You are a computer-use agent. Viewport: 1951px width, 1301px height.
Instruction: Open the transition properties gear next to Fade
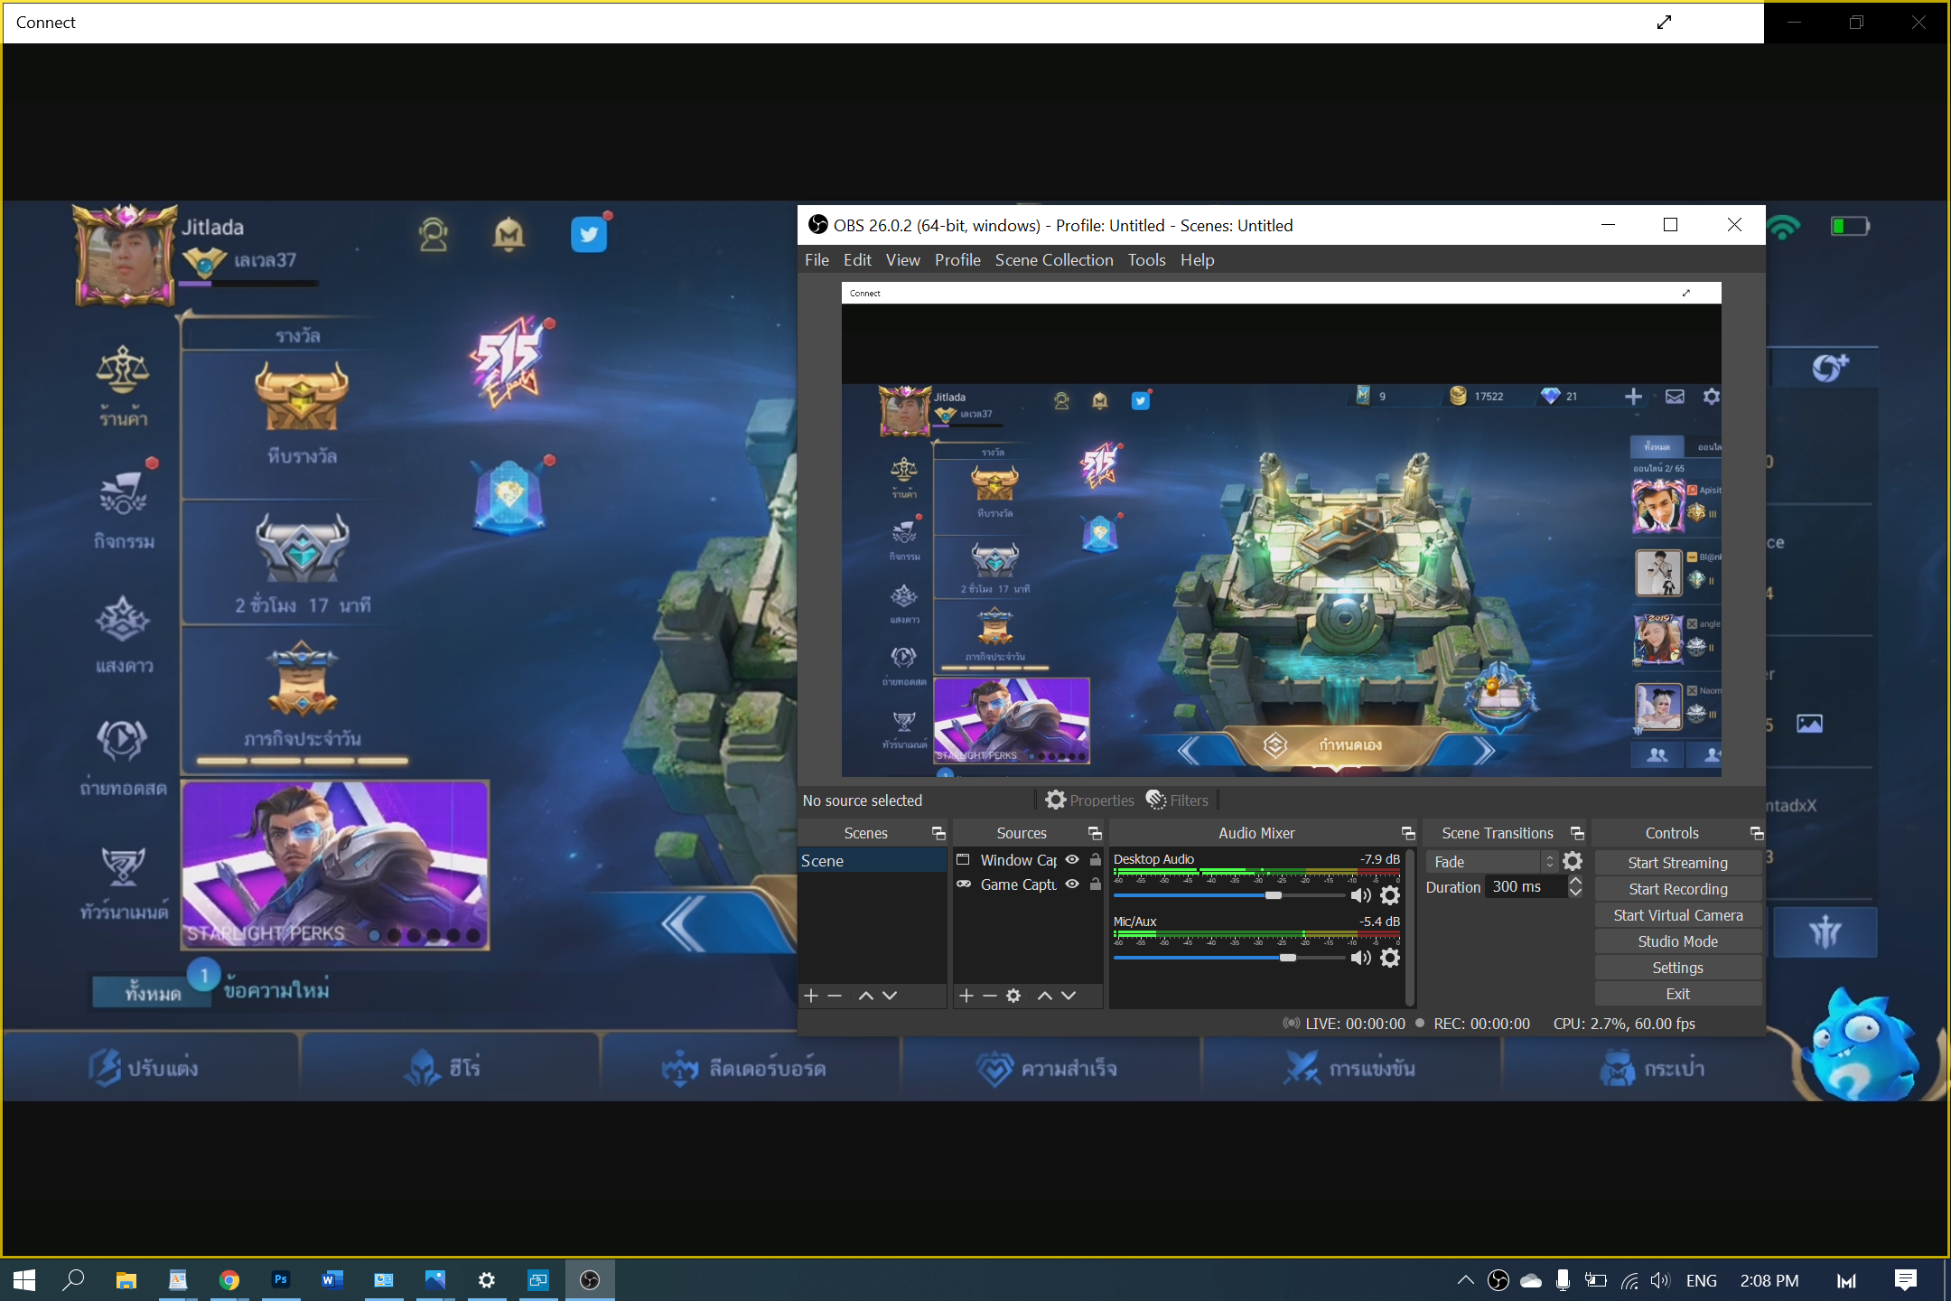tap(1573, 861)
